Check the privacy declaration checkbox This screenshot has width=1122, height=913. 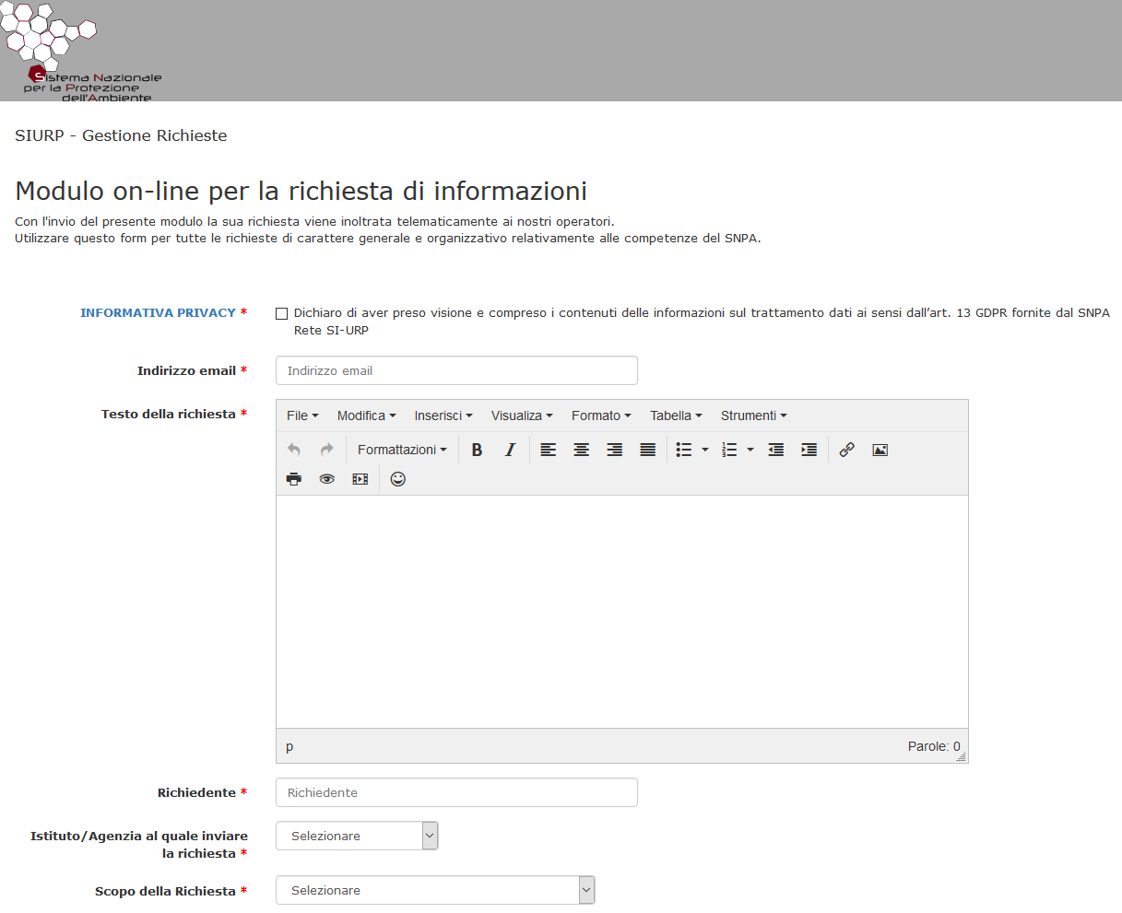click(282, 314)
